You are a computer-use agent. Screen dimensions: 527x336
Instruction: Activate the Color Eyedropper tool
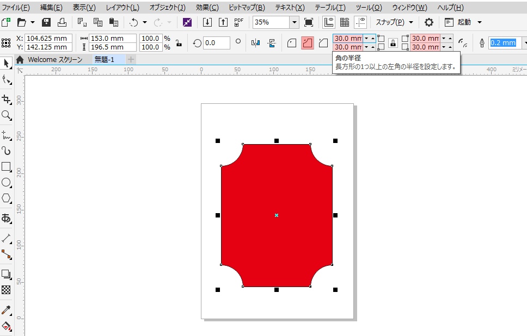click(x=6, y=309)
